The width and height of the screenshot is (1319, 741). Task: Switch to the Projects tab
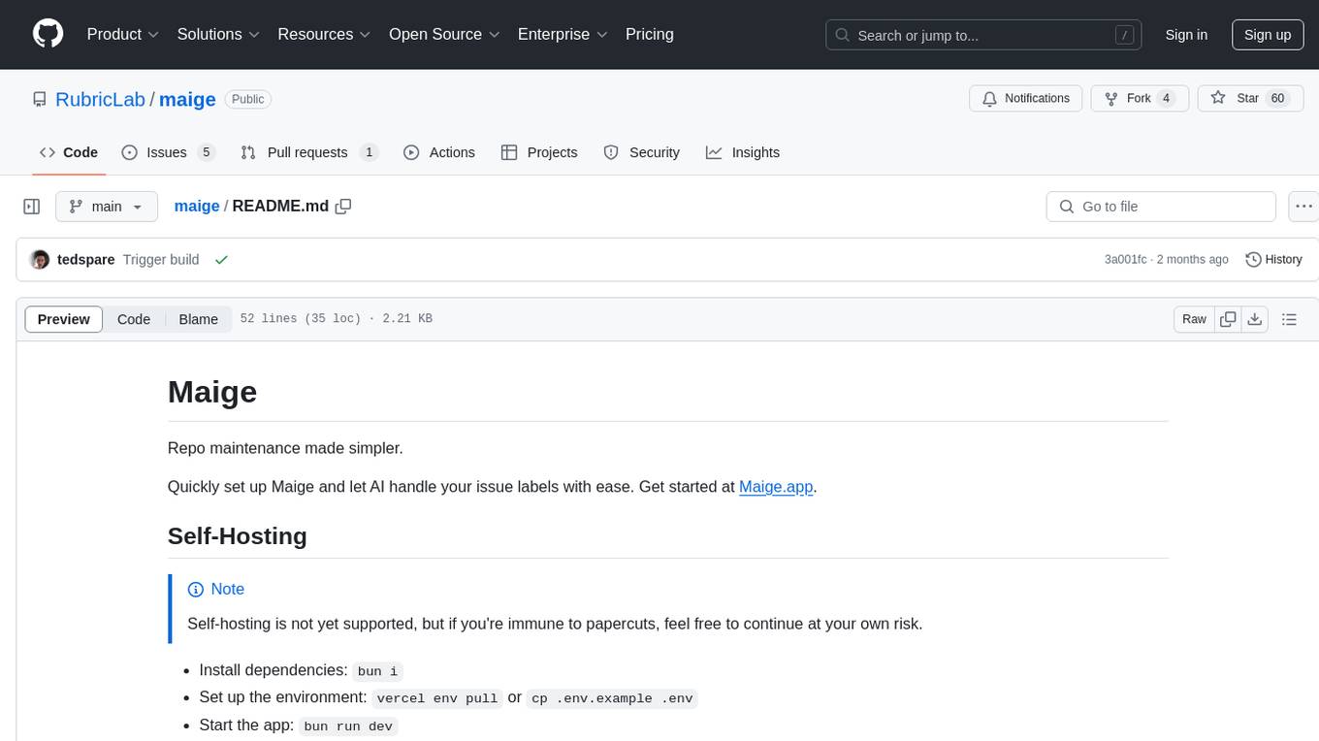[x=539, y=152]
